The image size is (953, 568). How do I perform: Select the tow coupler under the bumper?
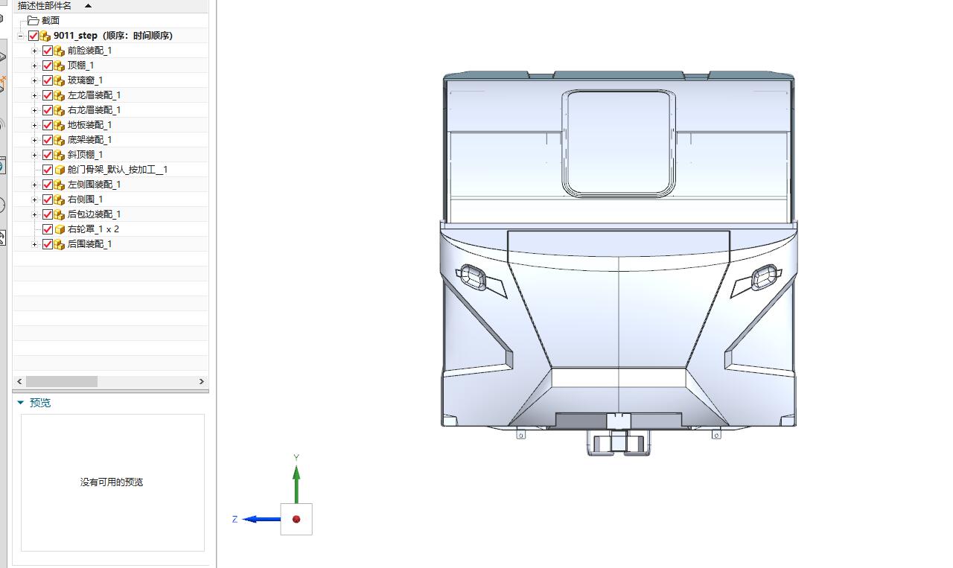tap(619, 442)
